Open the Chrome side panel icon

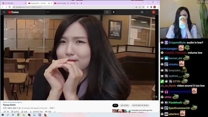pos(151,7)
